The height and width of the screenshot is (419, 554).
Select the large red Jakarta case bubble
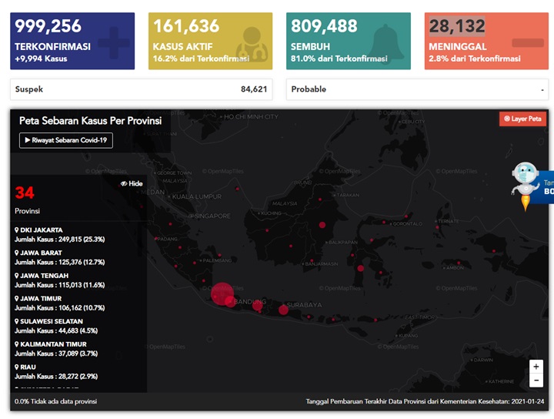pyautogui.click(x=222, y=293)
